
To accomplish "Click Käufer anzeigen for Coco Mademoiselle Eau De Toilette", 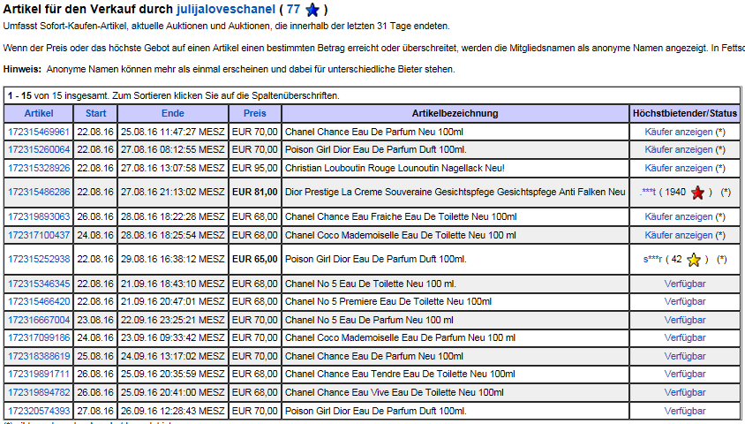I will coord(679,235).
